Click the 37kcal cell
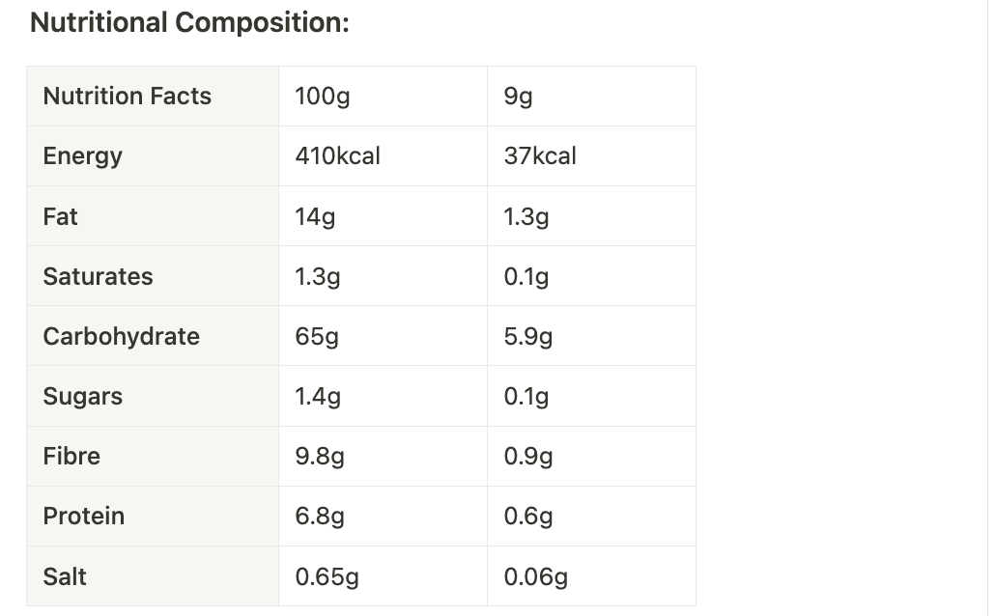 tap(591, 156)
